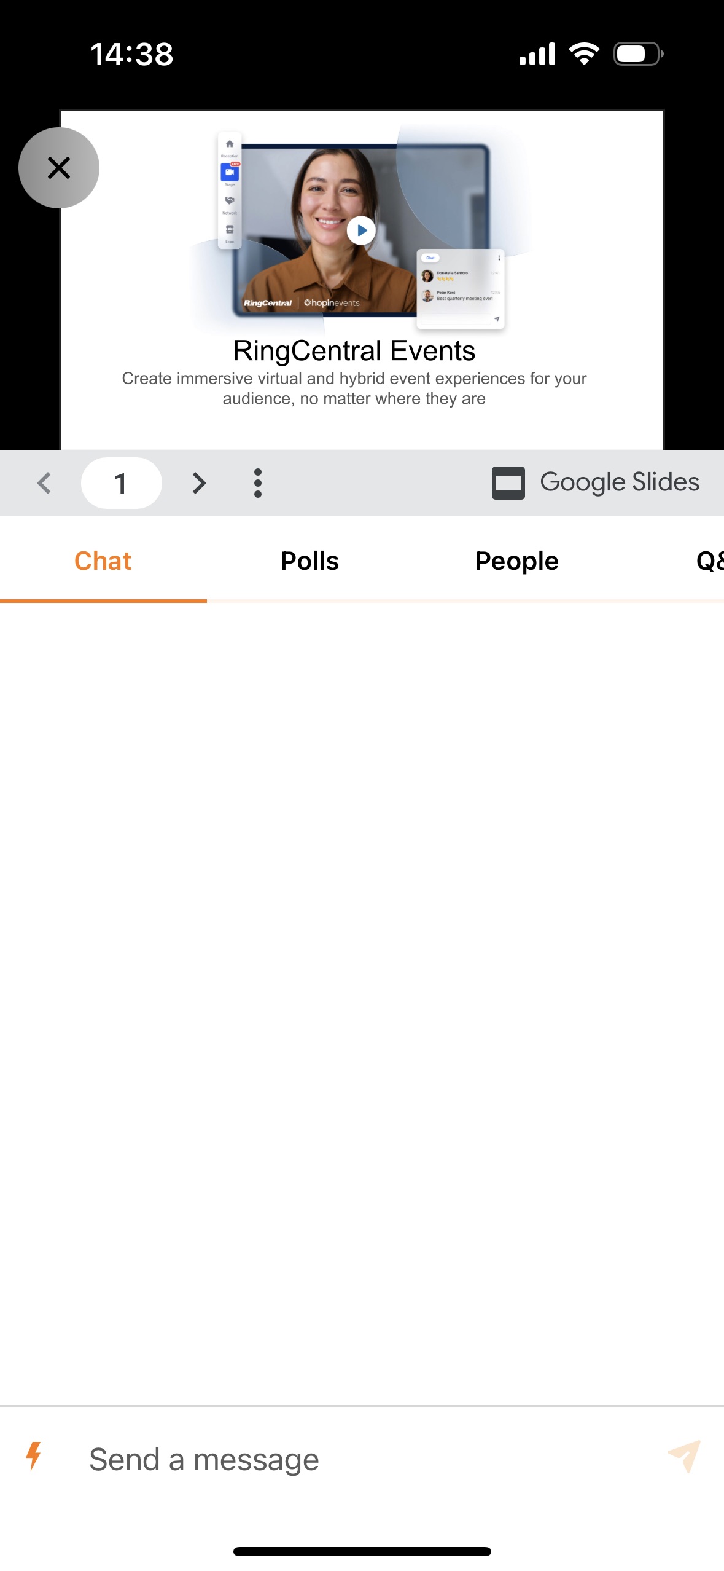This screenshot has width=724, height=1571.
Task: Click the Google Slides presentation icon
Action: point(508,483)
